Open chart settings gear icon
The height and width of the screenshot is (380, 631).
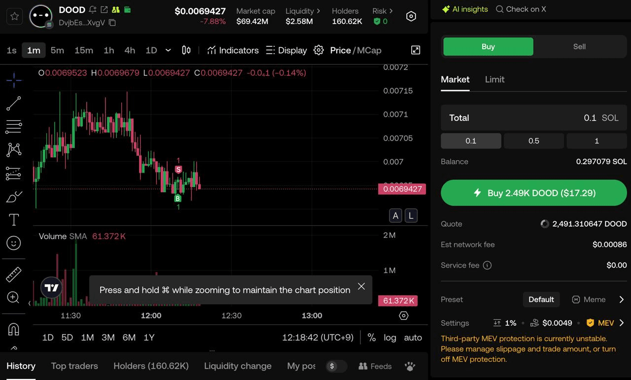click(318, 50)
